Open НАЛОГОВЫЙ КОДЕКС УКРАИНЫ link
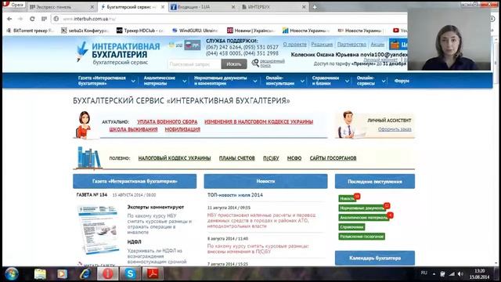Image resolution: width=501 pixels, height=282 pixels. click(175, 158)
